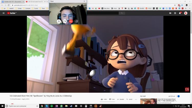Open the Mubi bookmark
The height and width of the screenshot is (108, 192).
[114, 8]
